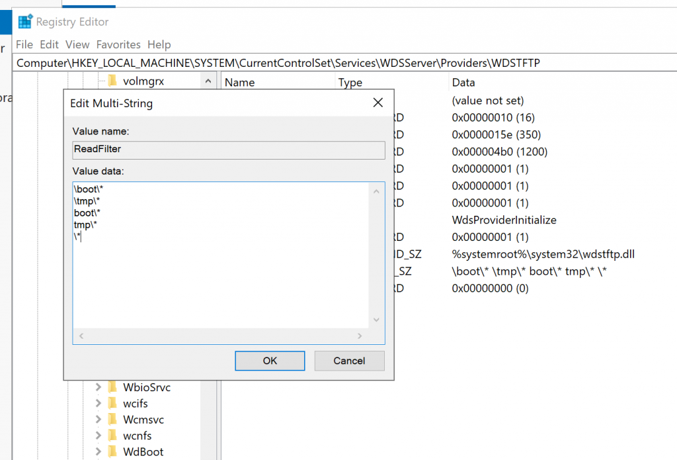Screen dimensions: 677x460
Task: Confirm the dialog with OK
Action: 270,361
